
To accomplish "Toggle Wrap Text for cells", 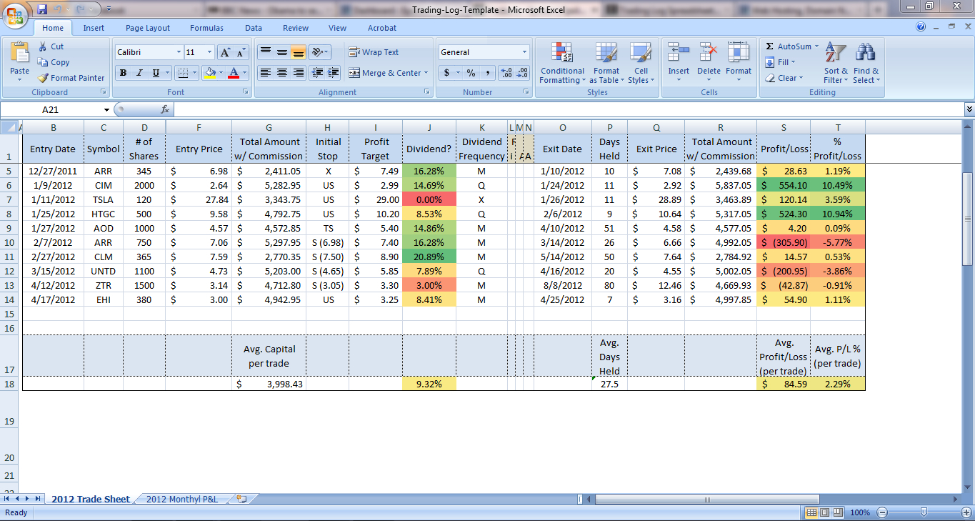I will [374, 52].
